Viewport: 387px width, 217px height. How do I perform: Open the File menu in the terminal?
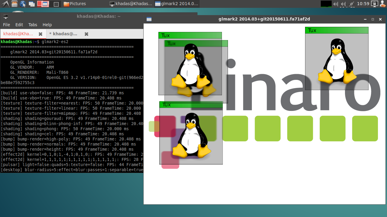pyautogui.click(x=6, y=25)
